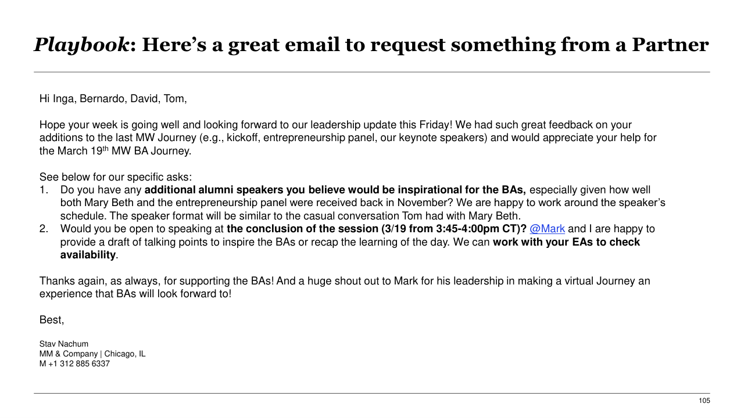This screenshot has width=744, height=418.
Task: Click bold text "the conclusion of the session"
Action: tap(302, 229)
